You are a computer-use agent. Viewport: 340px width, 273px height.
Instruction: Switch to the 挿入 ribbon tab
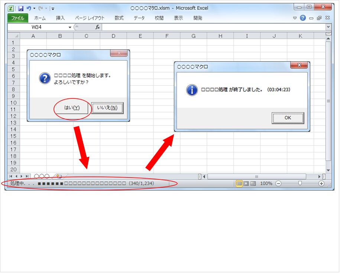click(x=60, y=18)
